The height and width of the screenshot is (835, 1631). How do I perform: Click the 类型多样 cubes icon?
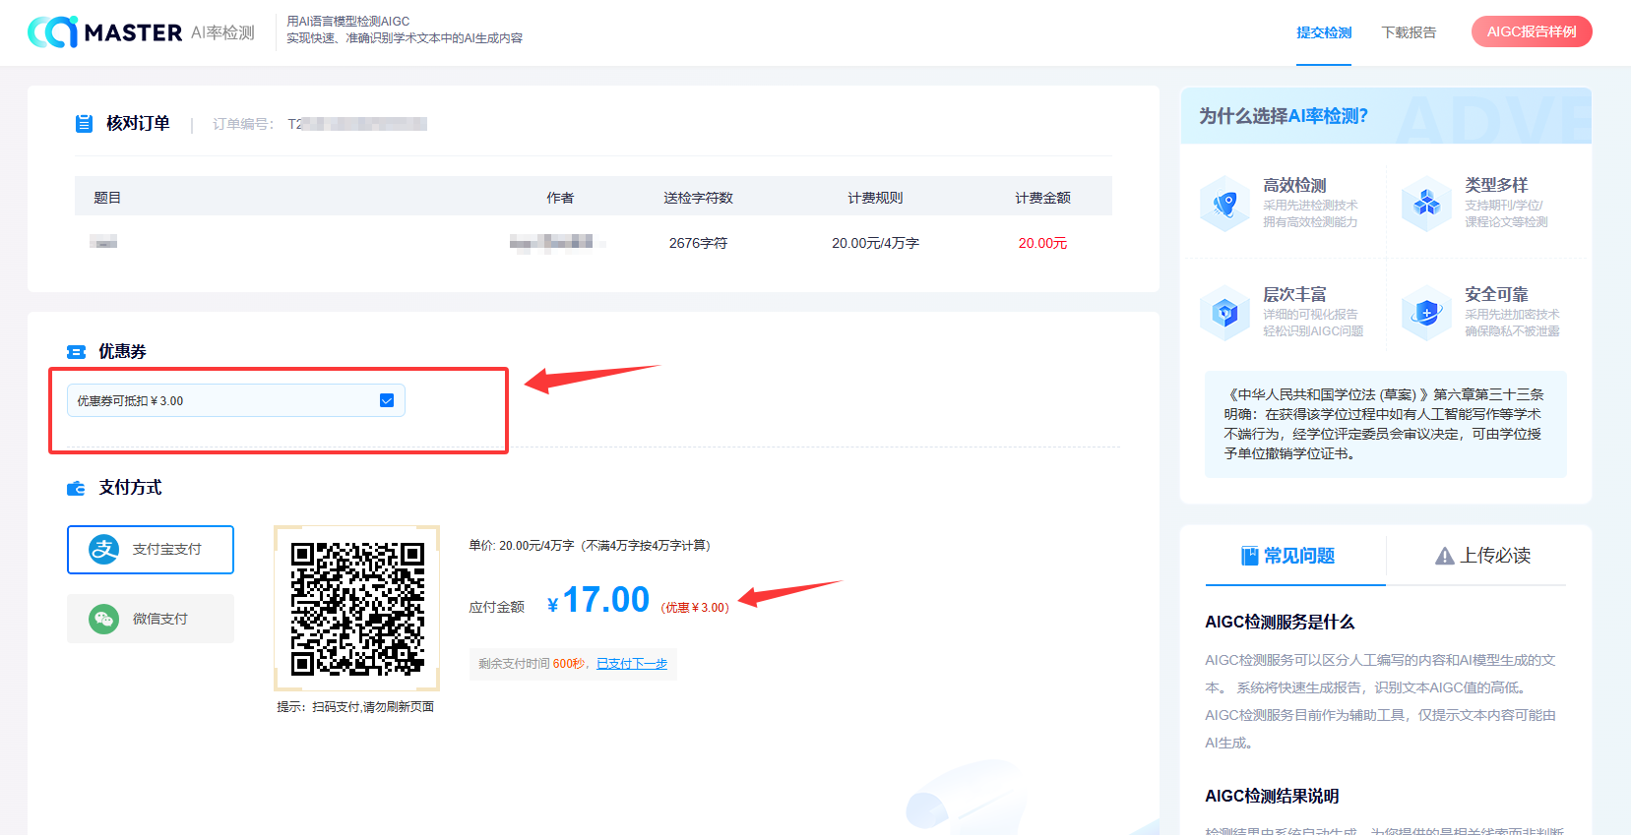(x=1426, y=204)
